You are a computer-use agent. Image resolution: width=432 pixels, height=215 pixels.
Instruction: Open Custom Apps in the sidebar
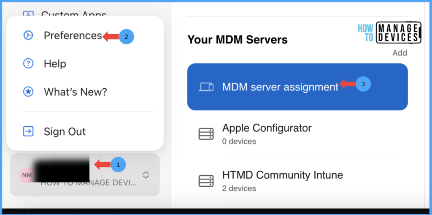73,13
